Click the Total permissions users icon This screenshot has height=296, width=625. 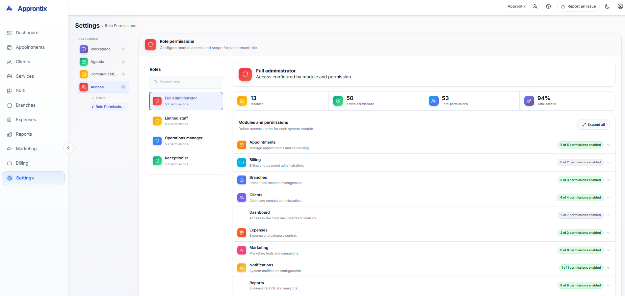pos(434,101)
